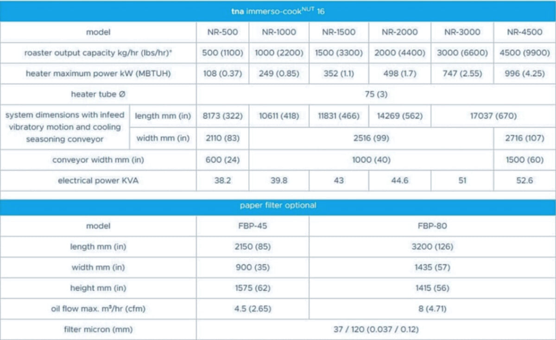Click the 'width mm (in)' sub-label in system dimensions

point(163,138)
